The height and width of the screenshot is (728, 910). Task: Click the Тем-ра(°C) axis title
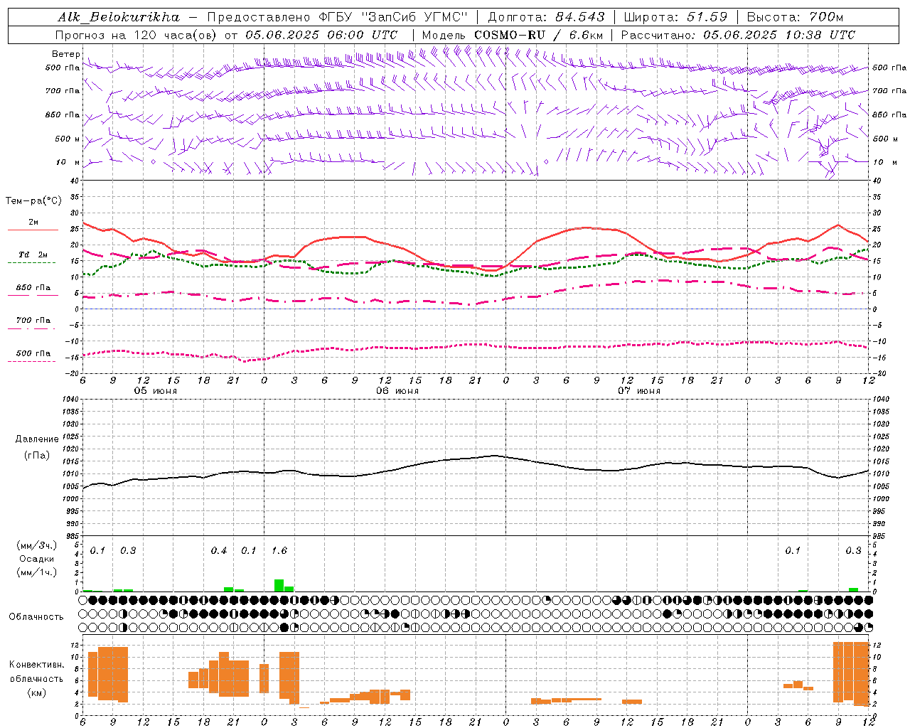point(33,201)
